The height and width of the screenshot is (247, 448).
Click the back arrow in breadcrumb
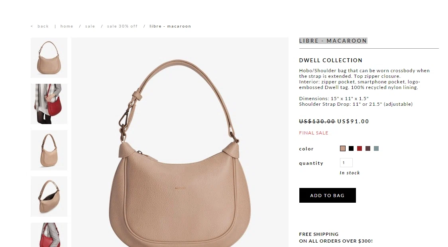click(x=32, y=26)
